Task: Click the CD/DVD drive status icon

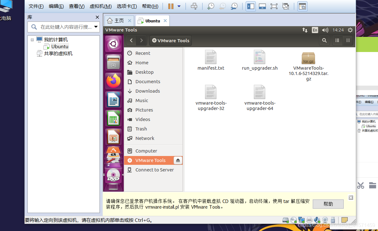Action: pyautogui.click(x=294, y=220)
